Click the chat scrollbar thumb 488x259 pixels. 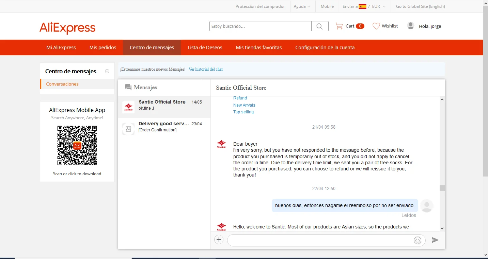442,188
